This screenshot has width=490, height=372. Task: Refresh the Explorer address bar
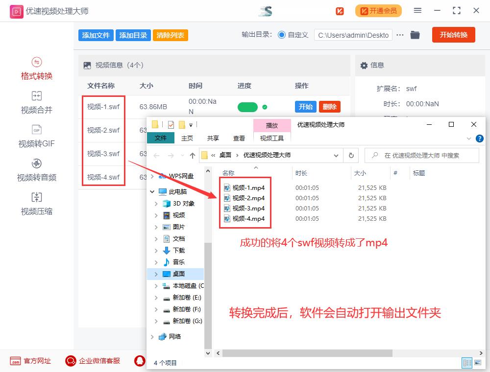tap(351, 155)
